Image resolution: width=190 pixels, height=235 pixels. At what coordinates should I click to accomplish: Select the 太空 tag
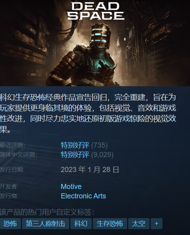click(x=138, y=224)
